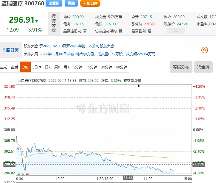Click the -12.09 price change value
This screenshot has height=183, width=216.
[12, 30]
